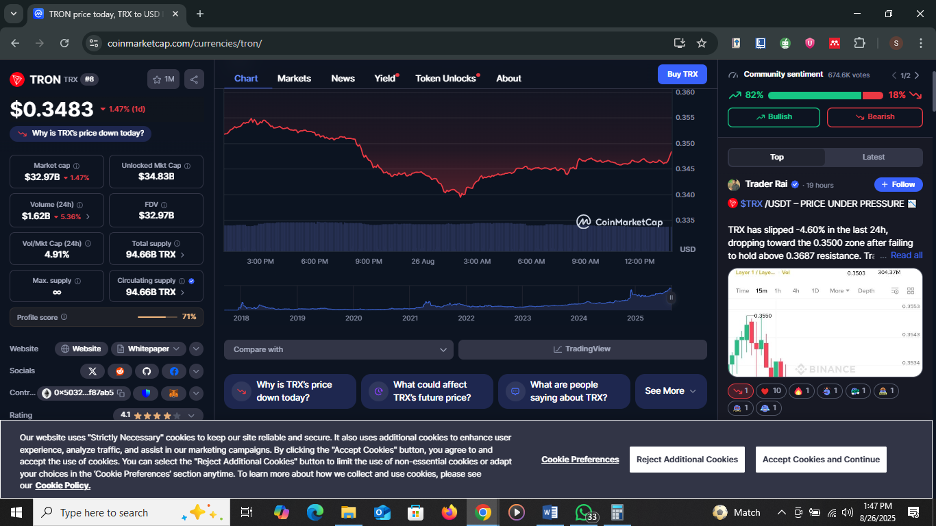
Task: Click the chart range slider handle
Action: [671, 298]
